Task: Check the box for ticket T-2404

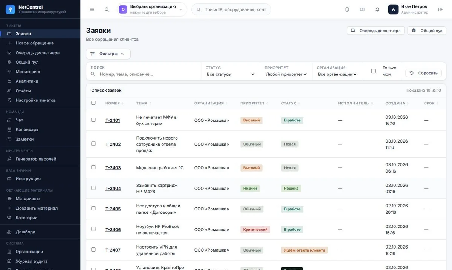Action: click(93, 188)
